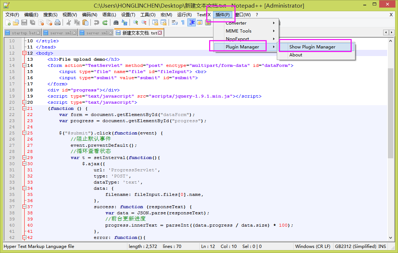Click the Replace toolbar icon
398x253 pixels.
point(124,23)
